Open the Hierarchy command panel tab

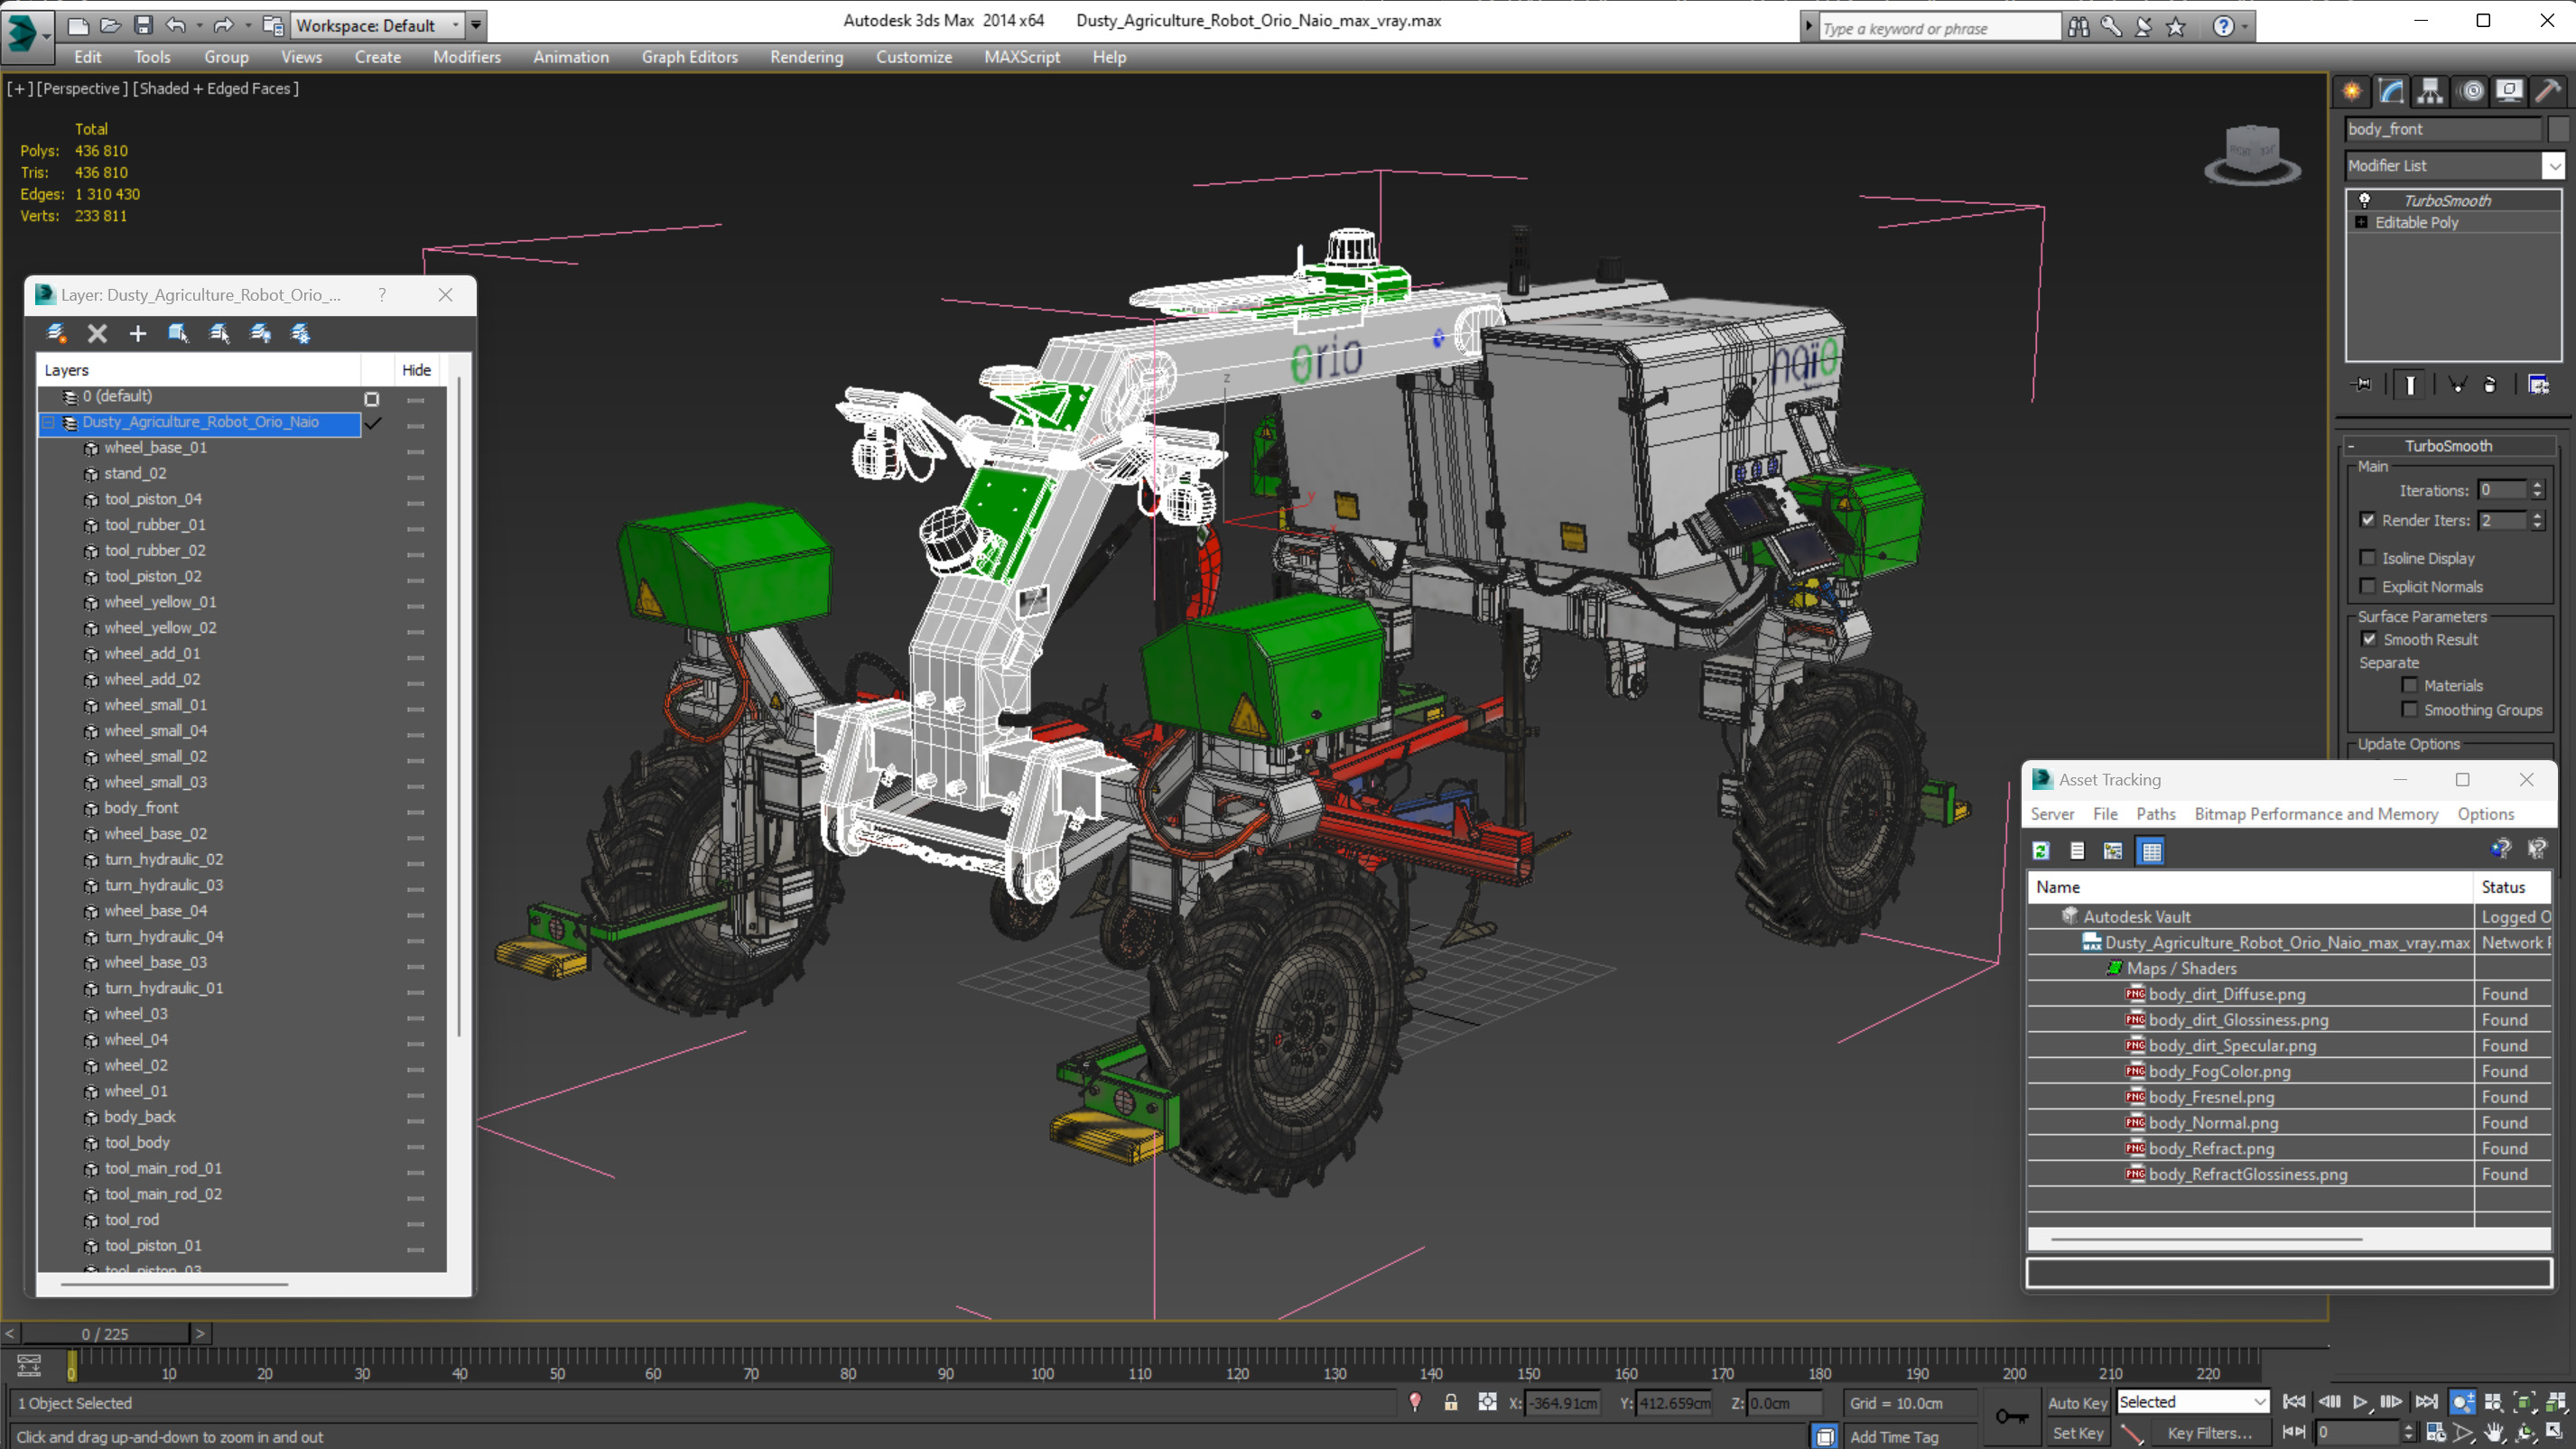(x=2430, y=91)
